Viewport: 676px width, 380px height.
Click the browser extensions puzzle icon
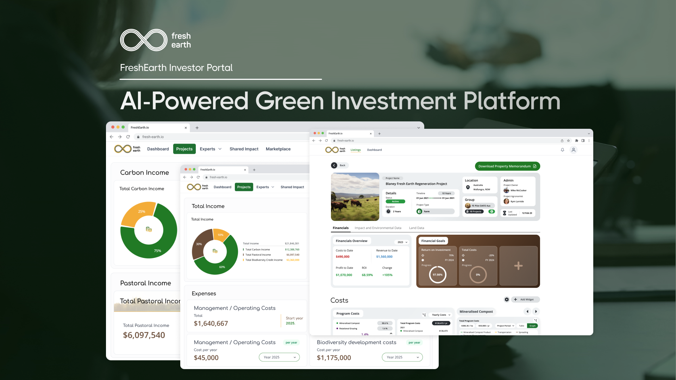[576, 140]
